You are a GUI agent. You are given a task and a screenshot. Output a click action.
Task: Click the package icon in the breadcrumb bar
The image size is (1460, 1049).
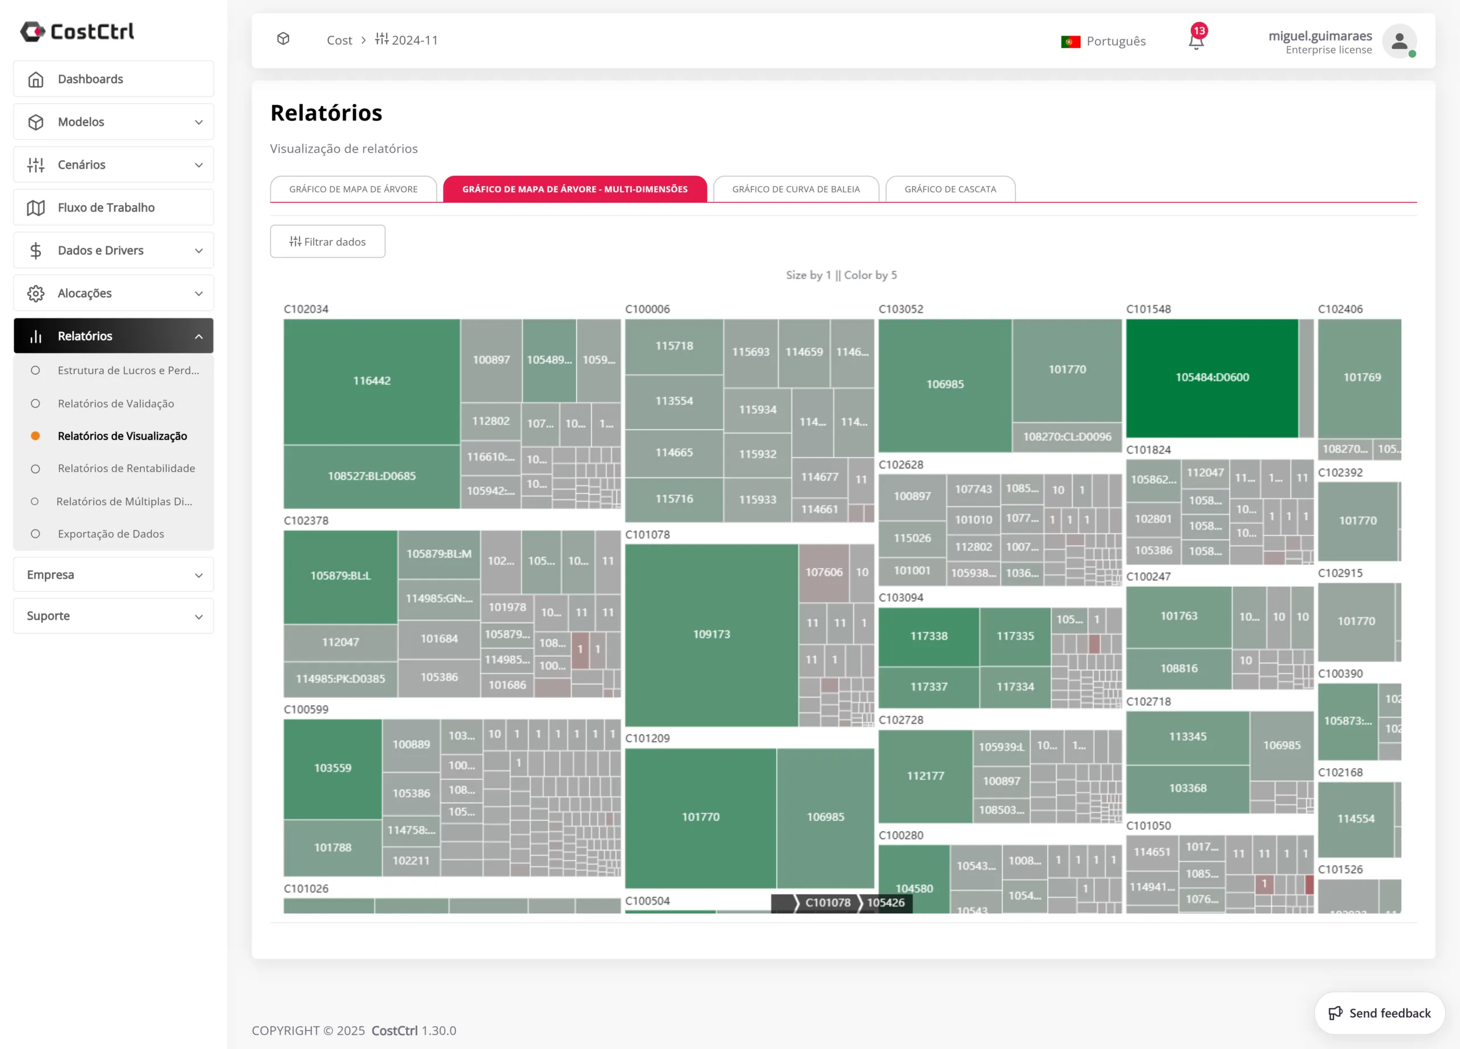(x=283, y=39)
